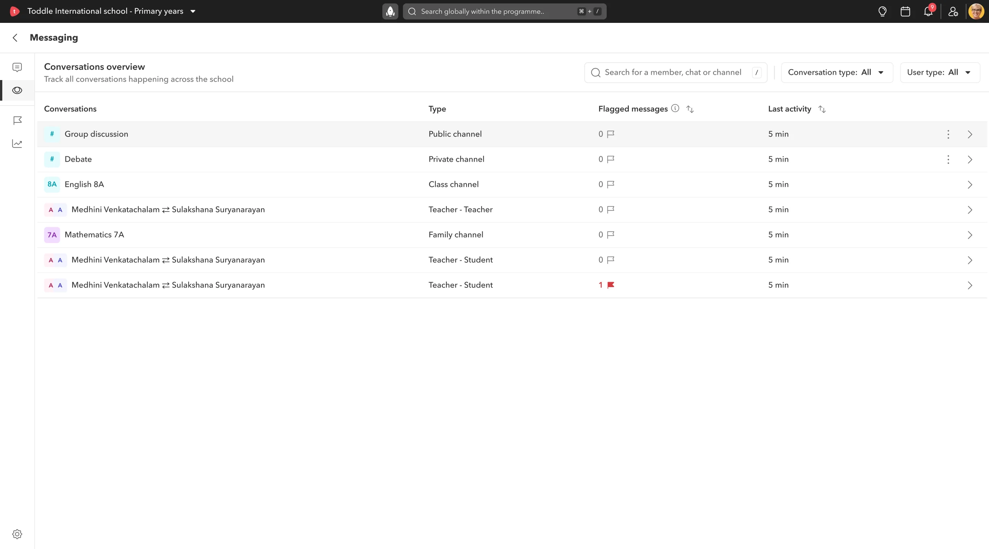Click the Family channel type cell

pos(456,234)
